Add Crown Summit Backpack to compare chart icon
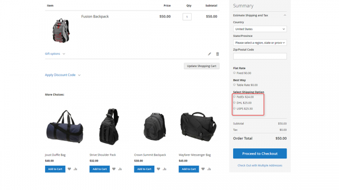339x190 pixels. pos(164,169)
